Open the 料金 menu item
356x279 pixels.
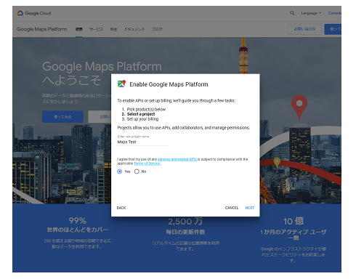pos(113,29)
